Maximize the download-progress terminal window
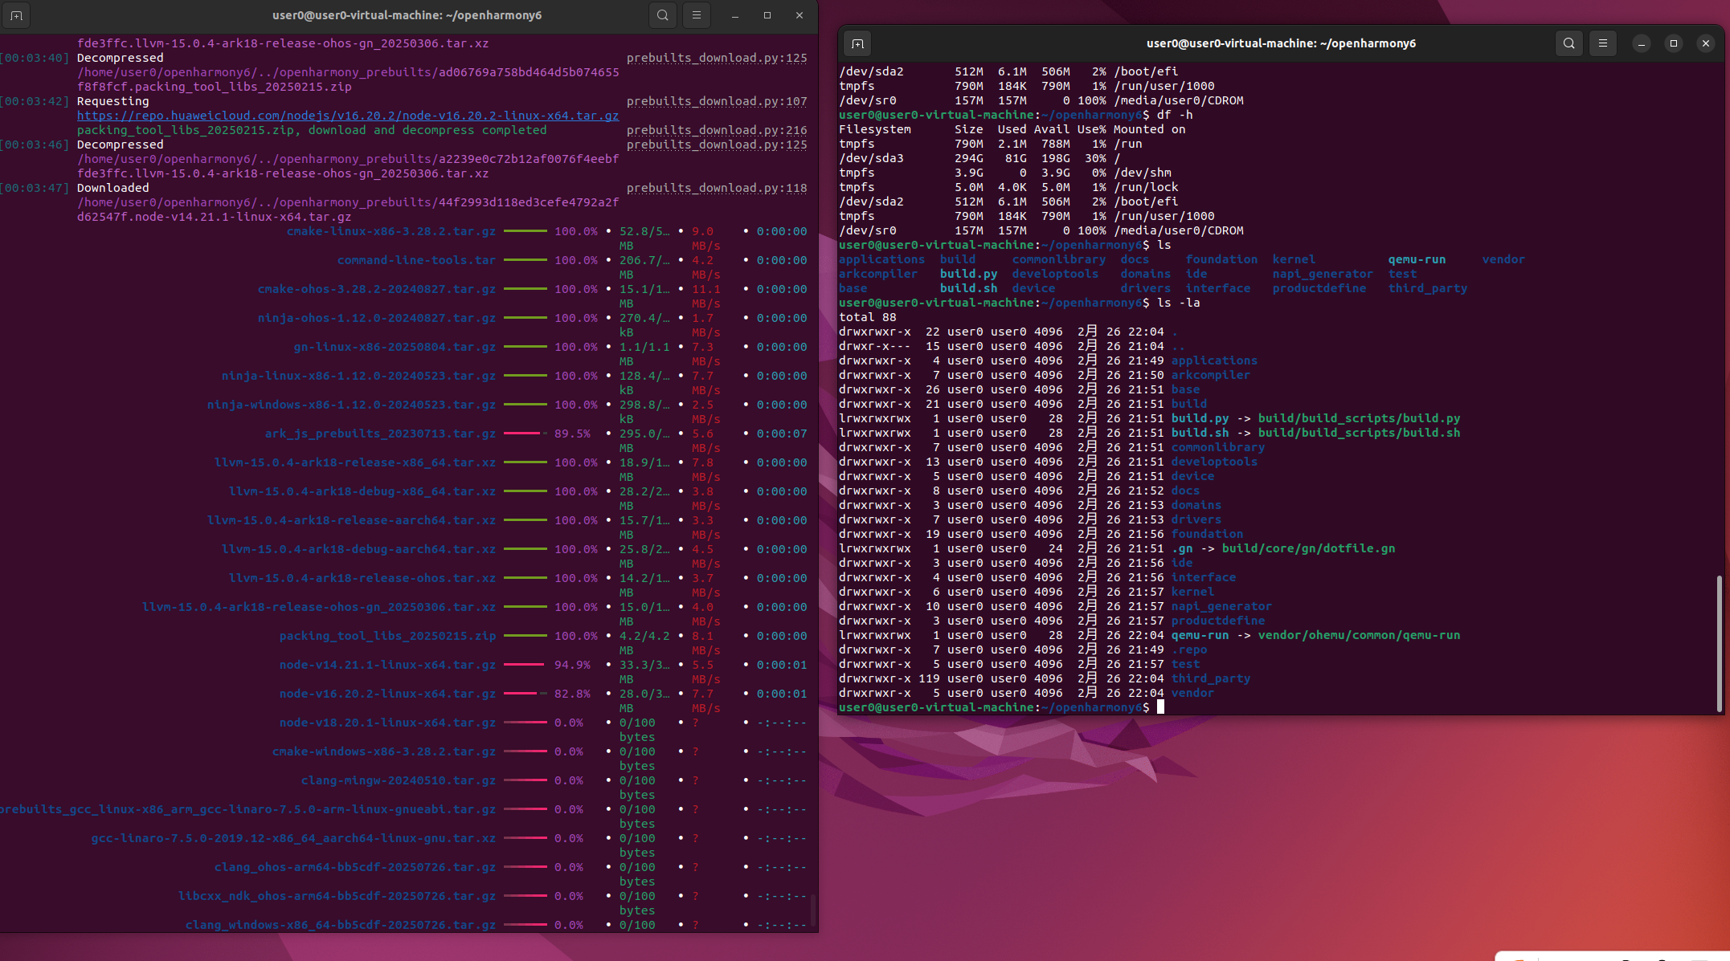Viewport: 1730px width, 961px height. [x=767, y=15]
